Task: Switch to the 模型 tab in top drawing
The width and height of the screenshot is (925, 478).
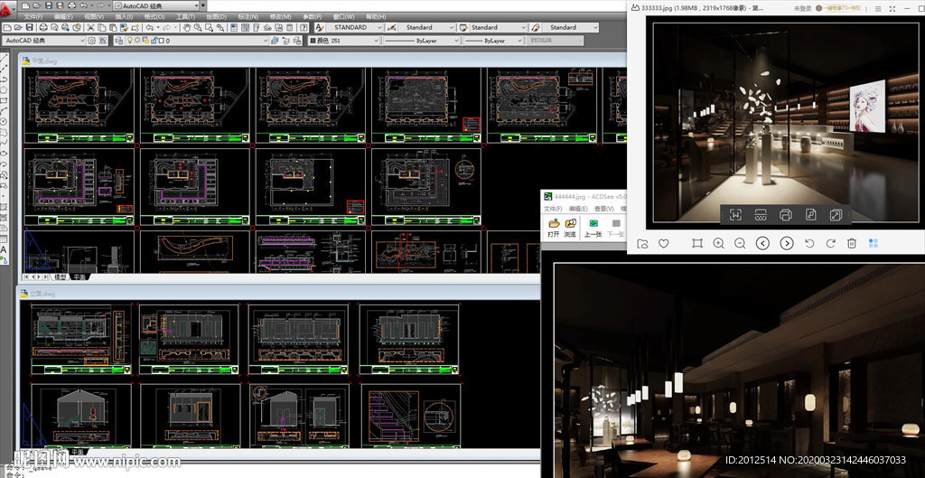Action: pyautogui.click(x=61, y=277)
